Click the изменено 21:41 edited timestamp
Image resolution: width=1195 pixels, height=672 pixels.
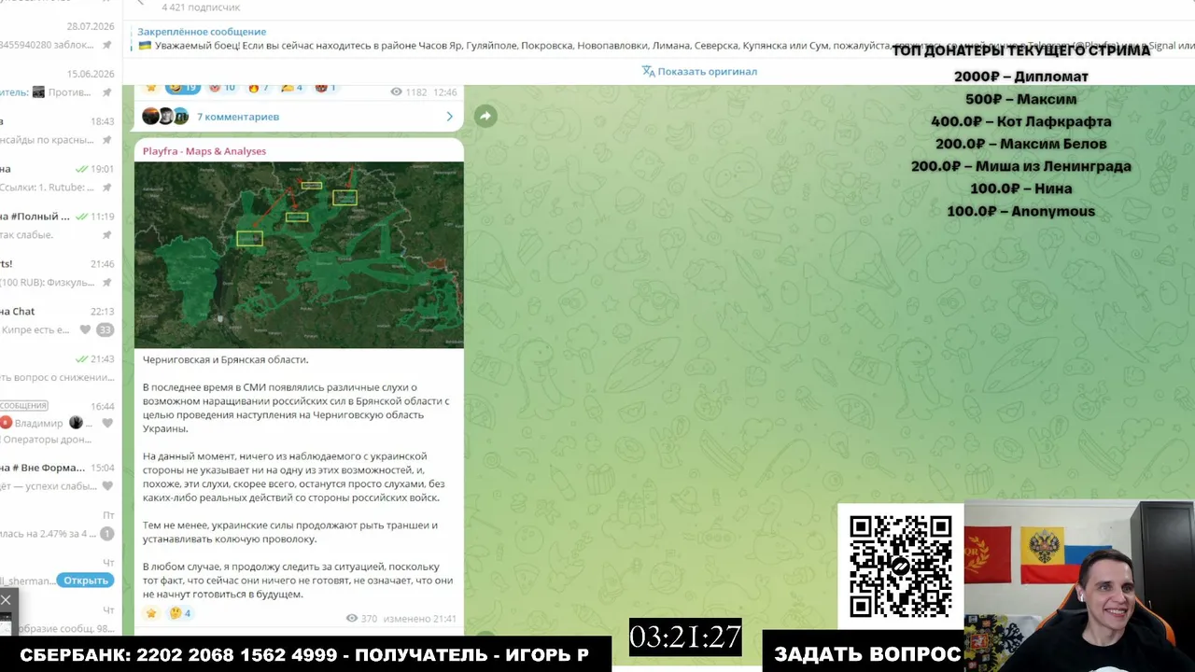(420, 618)
